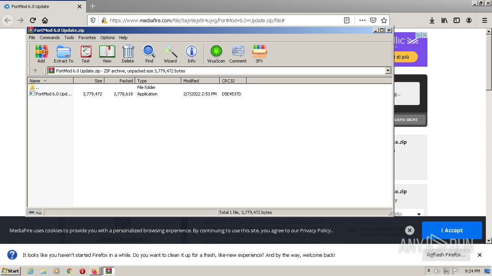
Task: Open the Windows Start menu
Action: (11, 271)
